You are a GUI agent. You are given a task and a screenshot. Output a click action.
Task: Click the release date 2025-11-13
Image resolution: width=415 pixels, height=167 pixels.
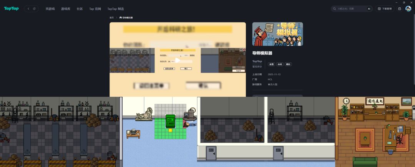click(274, 74)
